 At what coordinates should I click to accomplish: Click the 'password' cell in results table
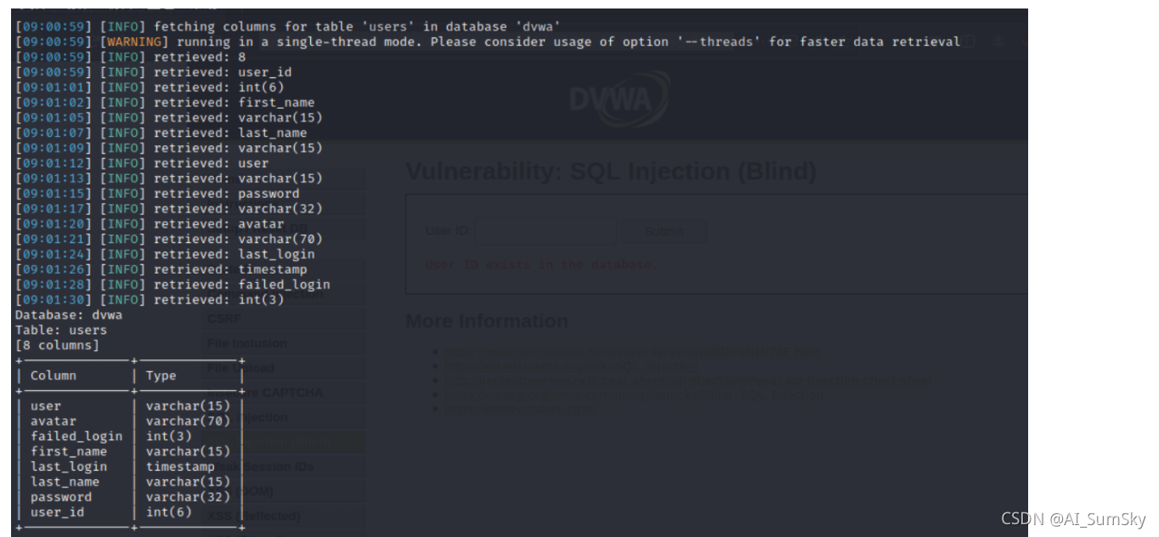coord(61,498)
